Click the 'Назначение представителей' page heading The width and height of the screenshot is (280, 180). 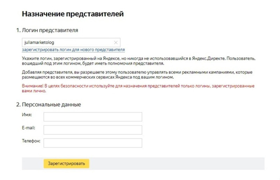coord(73,14)
